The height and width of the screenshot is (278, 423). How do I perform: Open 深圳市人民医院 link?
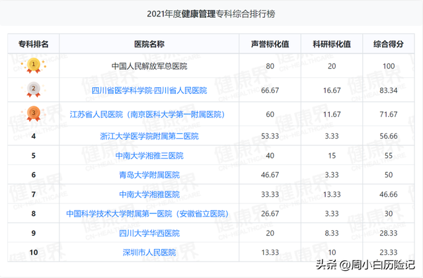[149, 253]
